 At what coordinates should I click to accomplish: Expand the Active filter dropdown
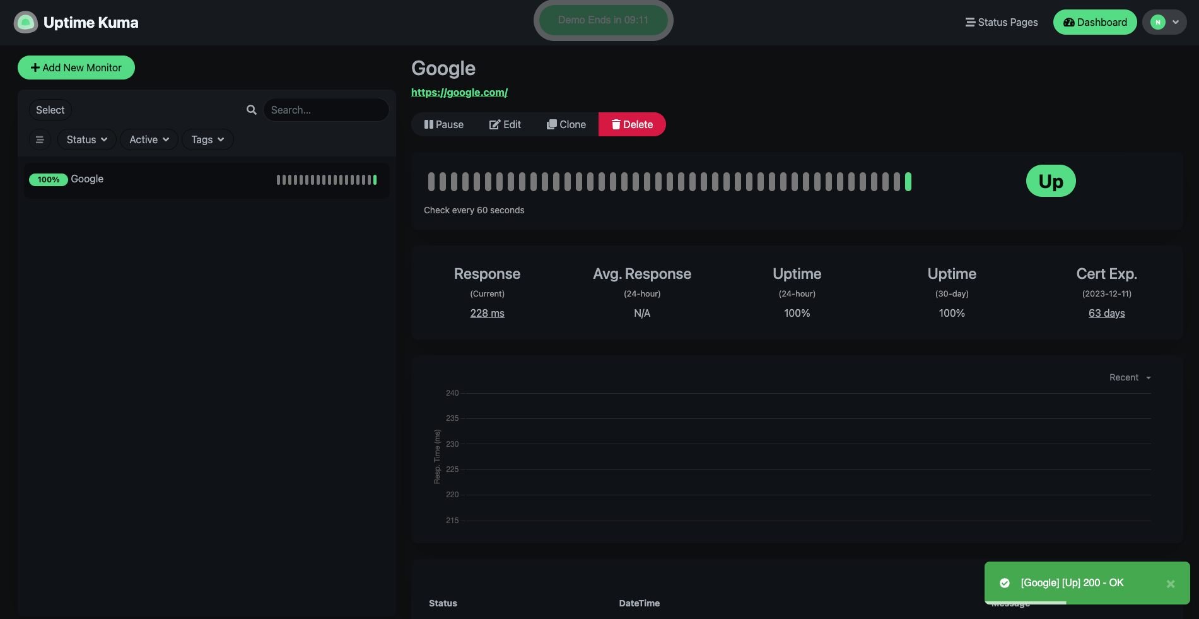tap(149, 139)
